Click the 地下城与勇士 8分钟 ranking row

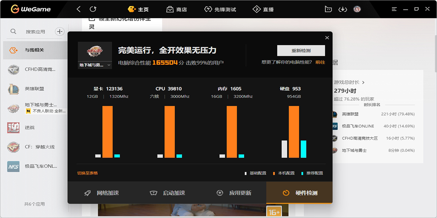coord(373,150)
